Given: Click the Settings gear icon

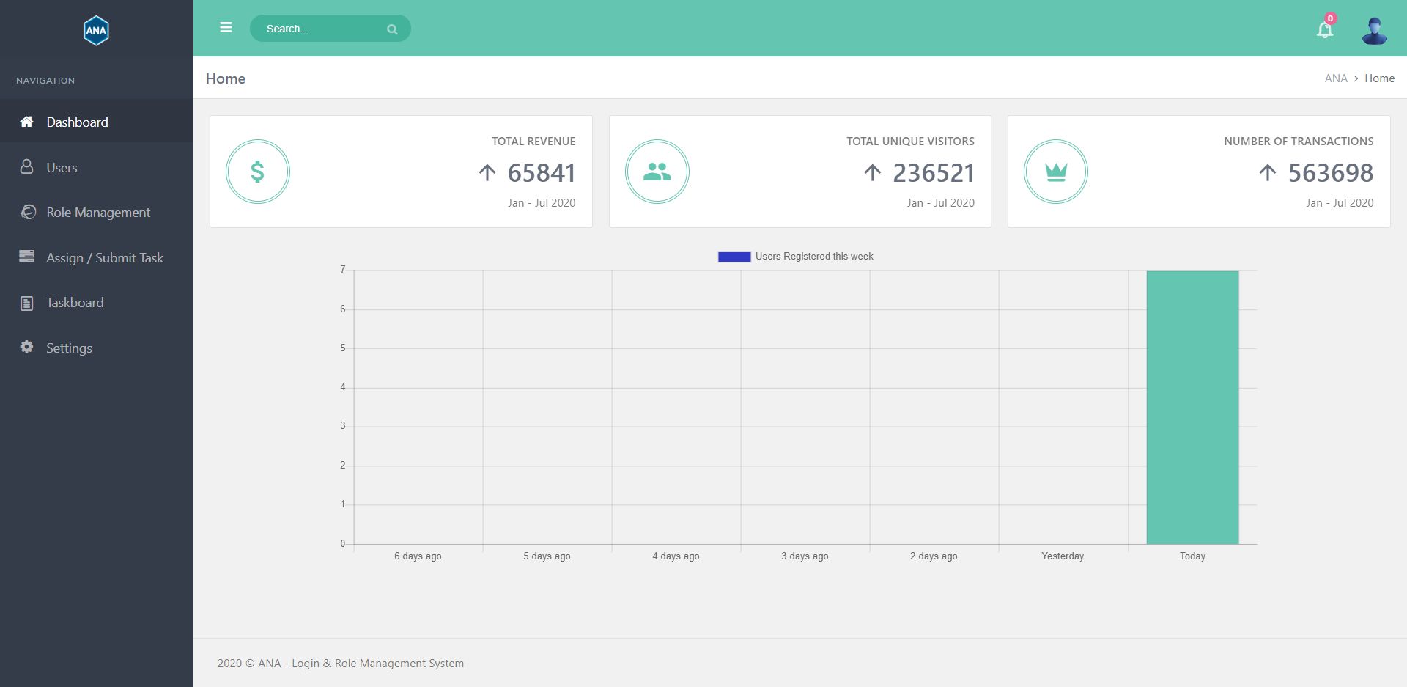Looking at the screenshot, I should click(x=27, y=347).
